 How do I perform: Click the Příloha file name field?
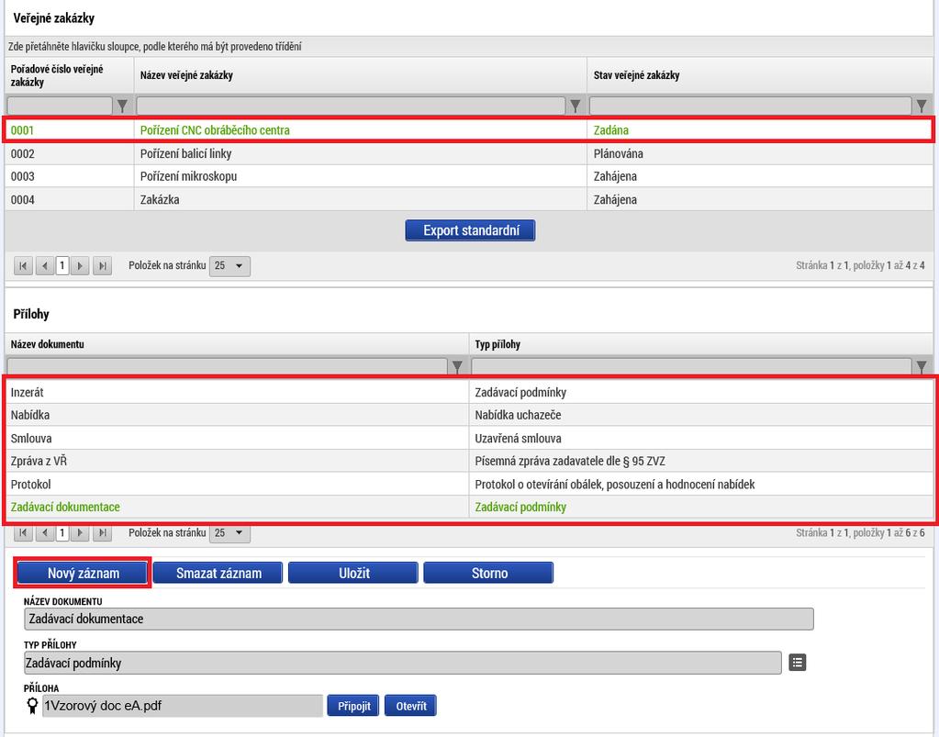pyautogui.click(x=183, y=706)
